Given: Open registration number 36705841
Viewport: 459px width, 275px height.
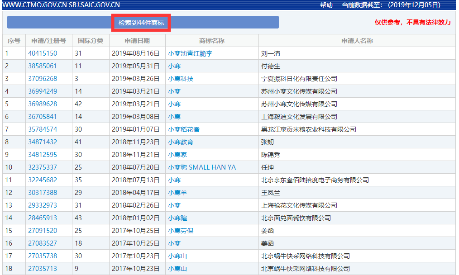Looking at the screenshot, I should pos(43,117).
